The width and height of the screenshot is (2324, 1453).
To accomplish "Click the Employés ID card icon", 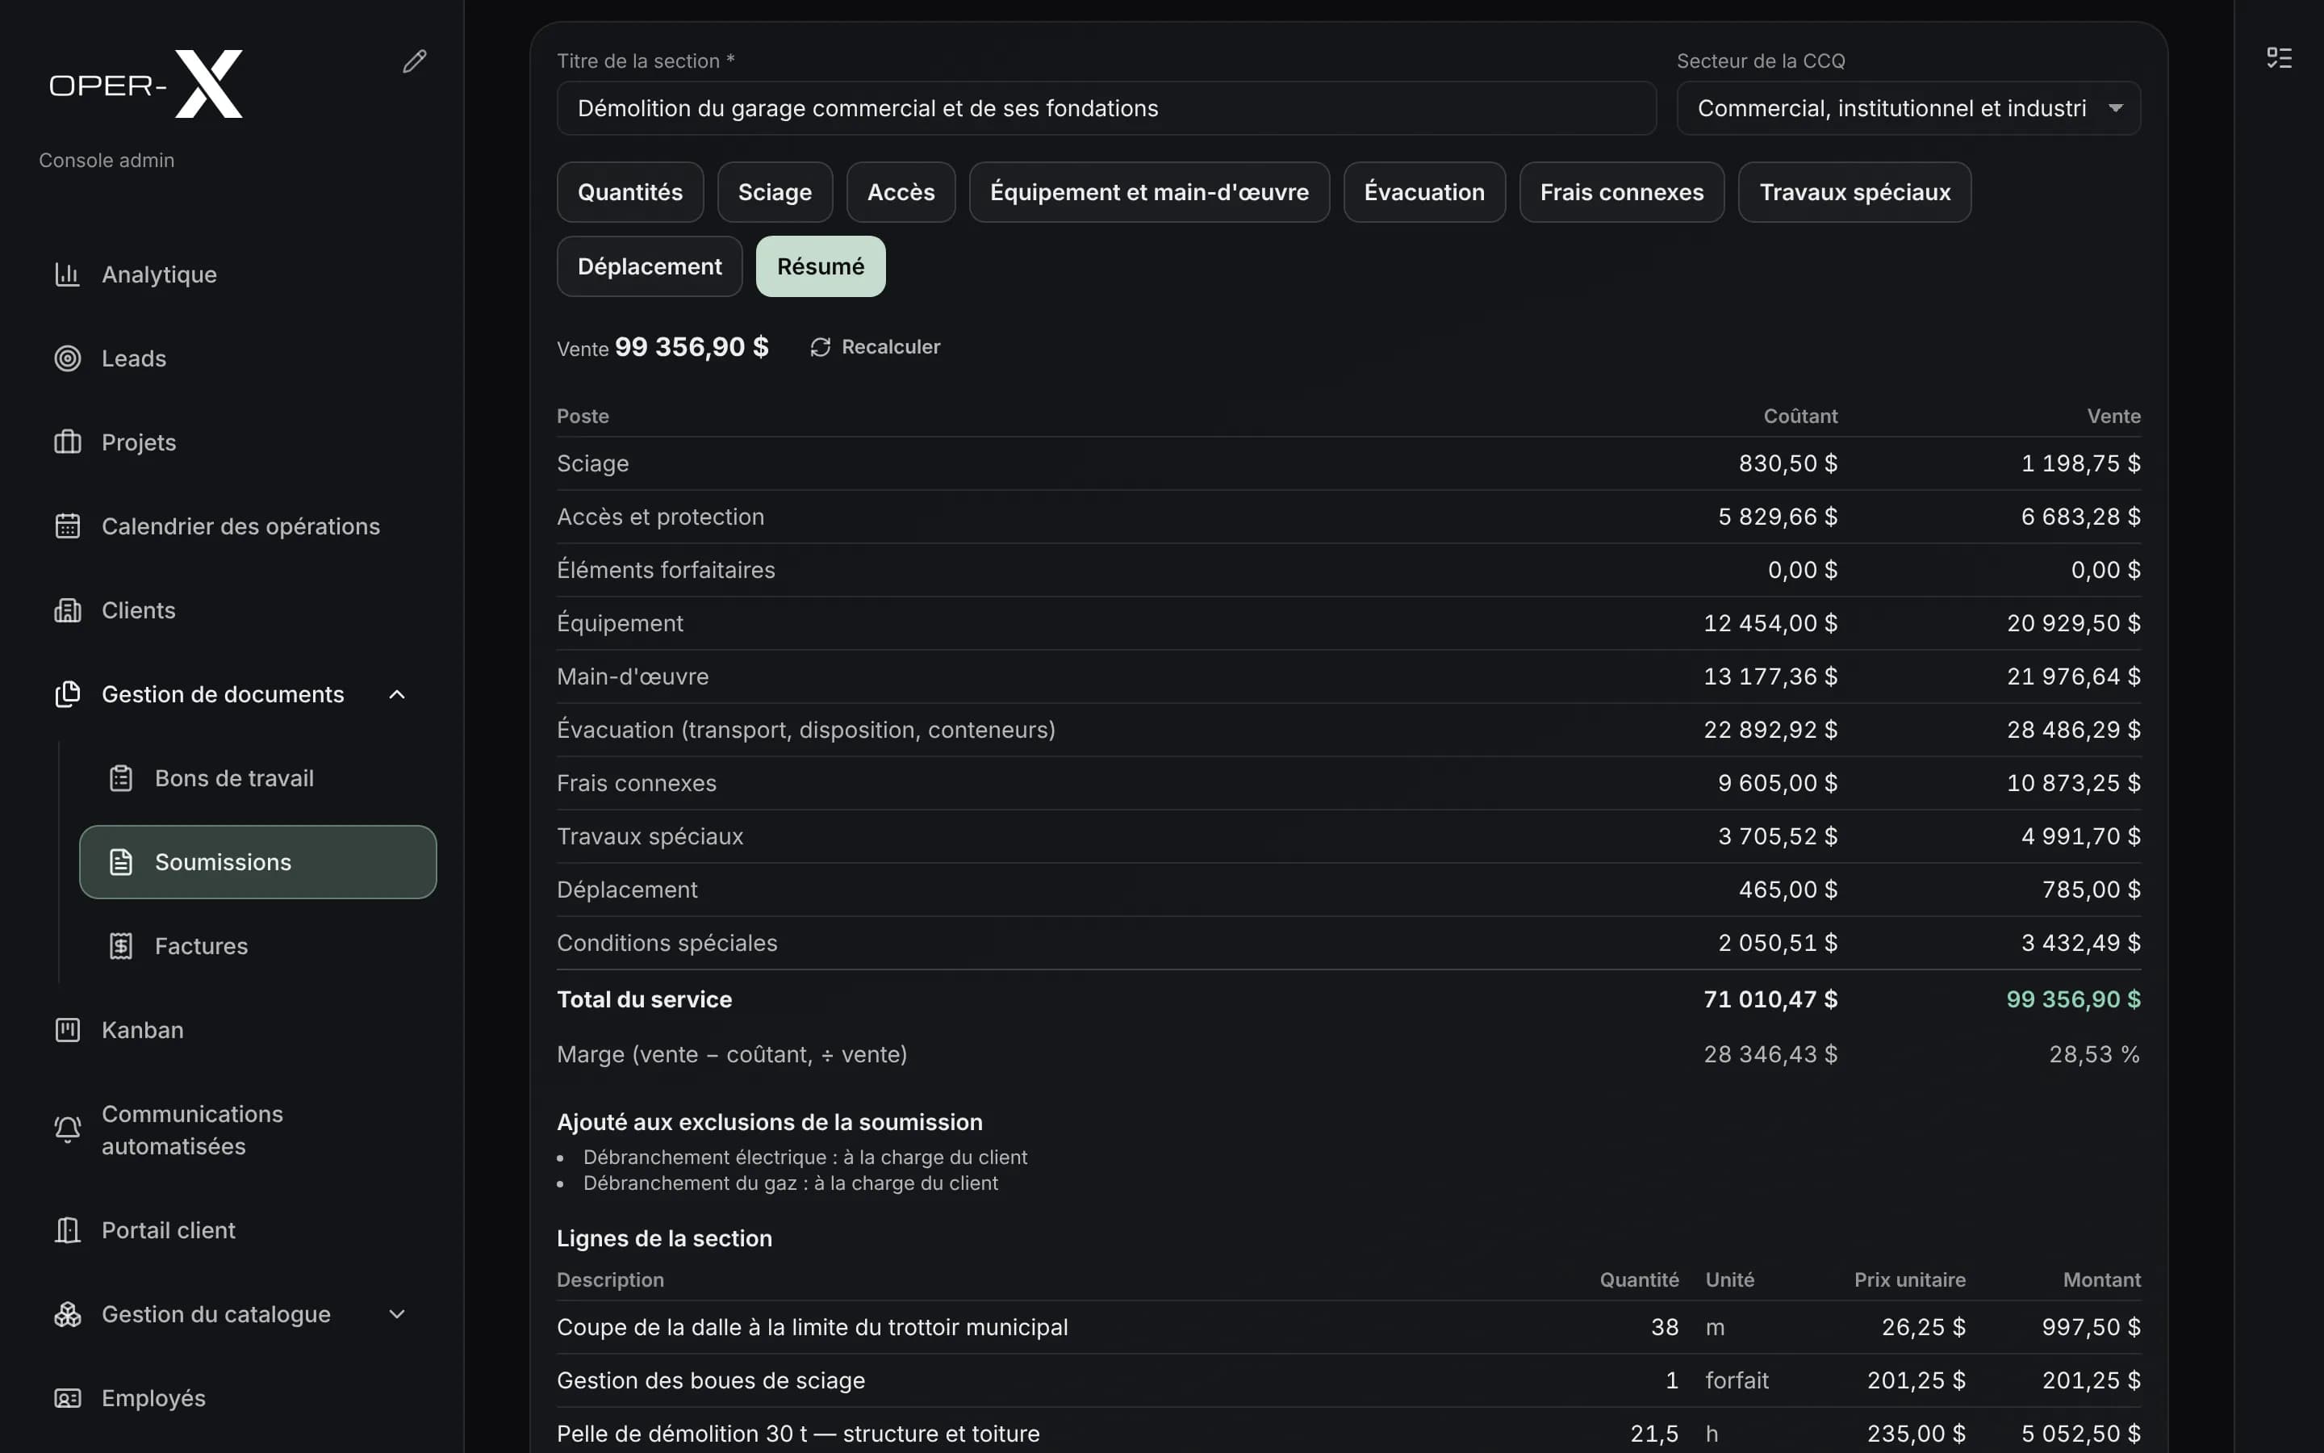I will tap(67, 1398).
